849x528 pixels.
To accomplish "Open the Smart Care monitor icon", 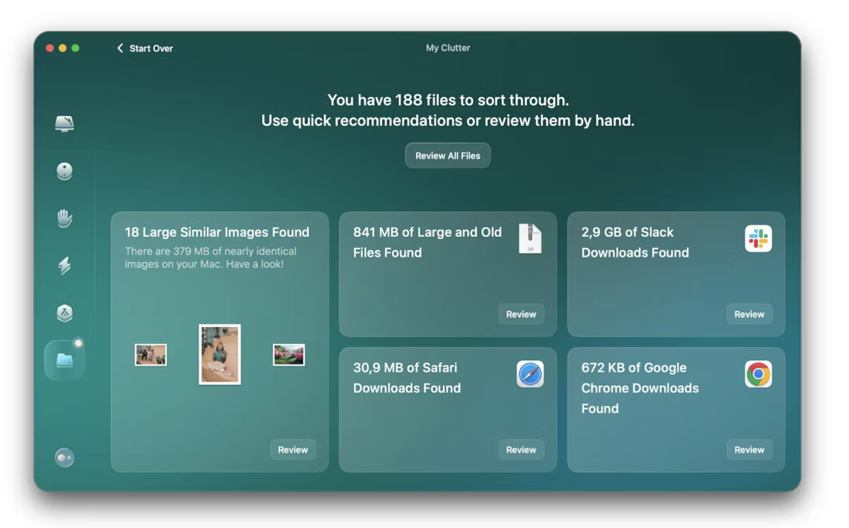I will [64, 124].
